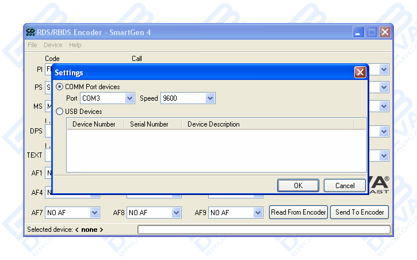Open the Device menu

tap(53, 45)
